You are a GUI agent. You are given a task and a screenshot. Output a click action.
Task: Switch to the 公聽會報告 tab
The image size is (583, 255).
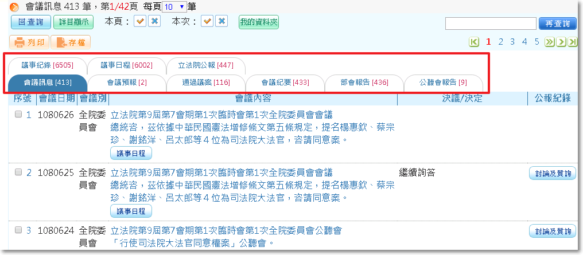click(x=443, y=83)
